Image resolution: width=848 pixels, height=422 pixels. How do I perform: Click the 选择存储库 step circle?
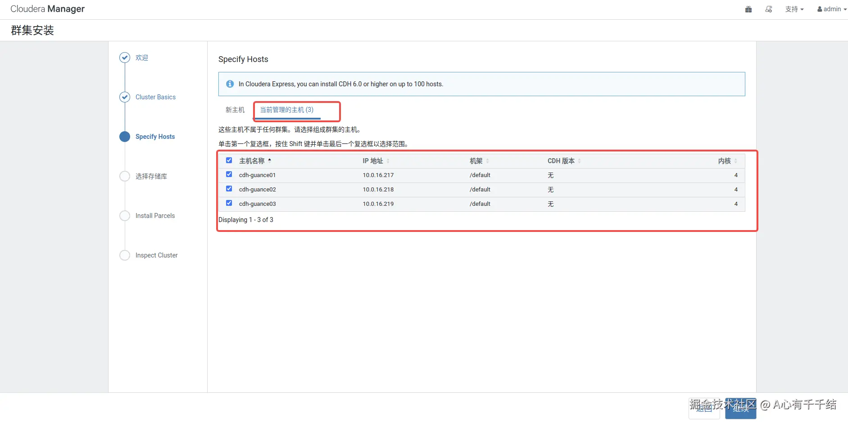coord(125,176)
